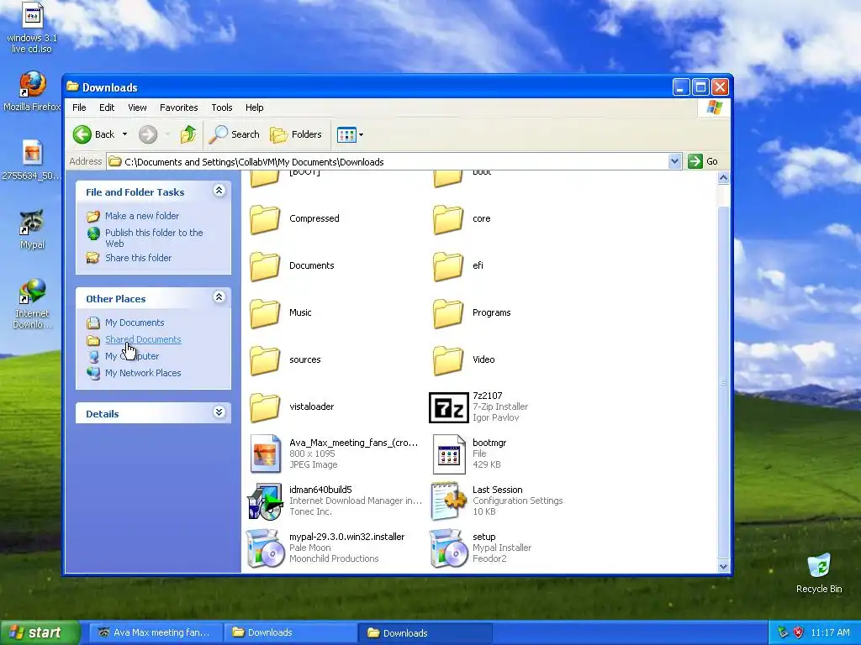Open the 7z2107 installer icon
Screen dimensions: 861x645
[449, 407]
